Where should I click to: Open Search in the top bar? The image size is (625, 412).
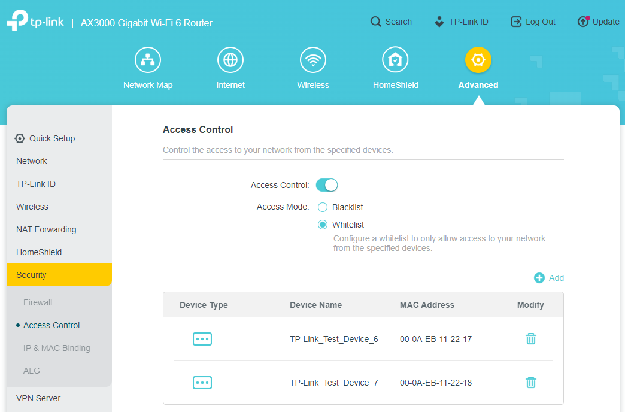pos(391,22)
